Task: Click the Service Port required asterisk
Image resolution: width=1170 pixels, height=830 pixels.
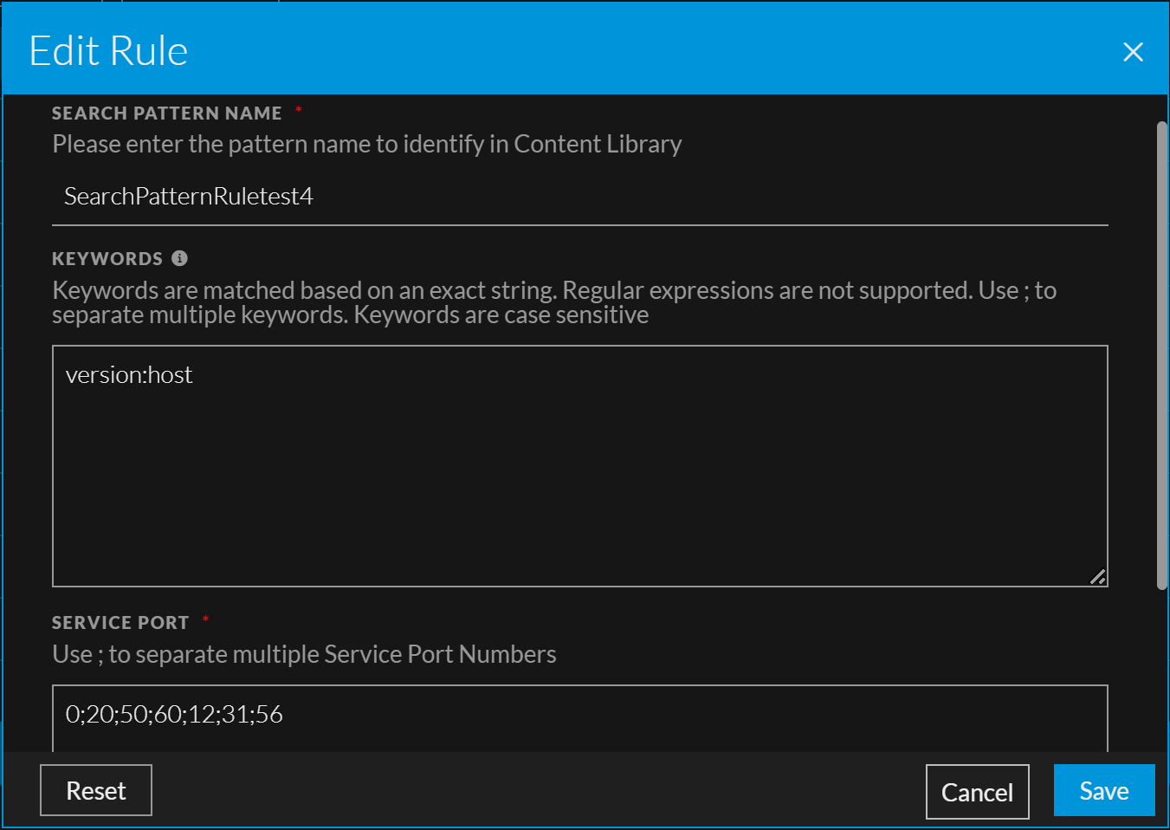Action: tap(205, 619)
